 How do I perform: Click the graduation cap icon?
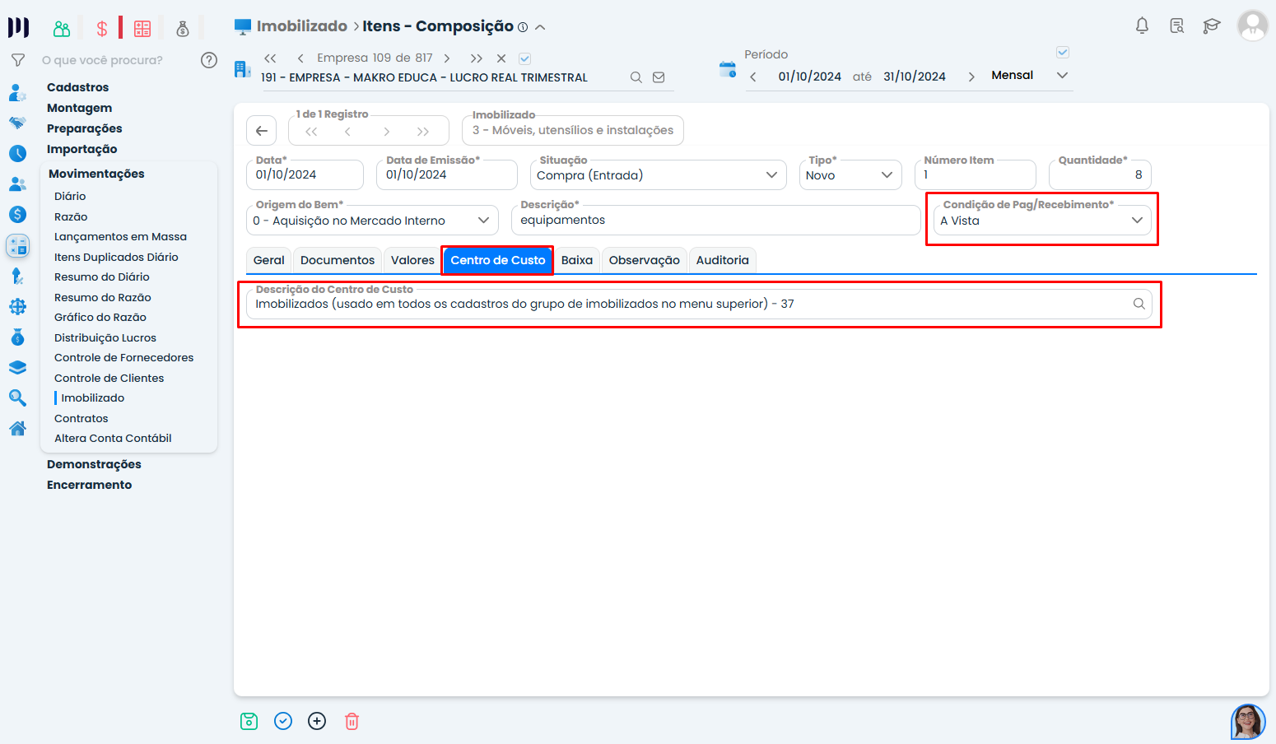click(1211, 26)
